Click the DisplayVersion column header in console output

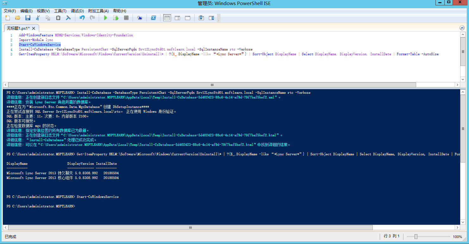(81, 164)
